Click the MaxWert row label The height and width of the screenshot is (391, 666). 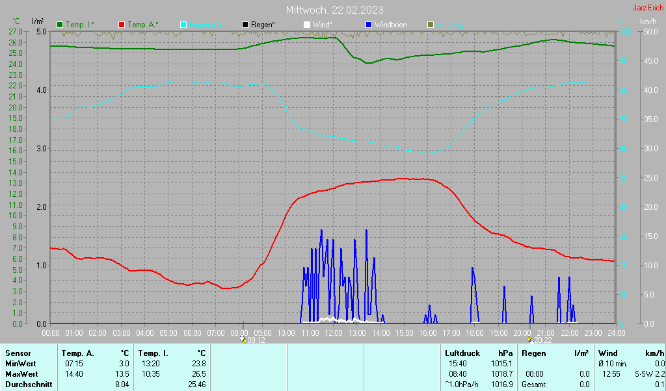(x=21, y=375)
